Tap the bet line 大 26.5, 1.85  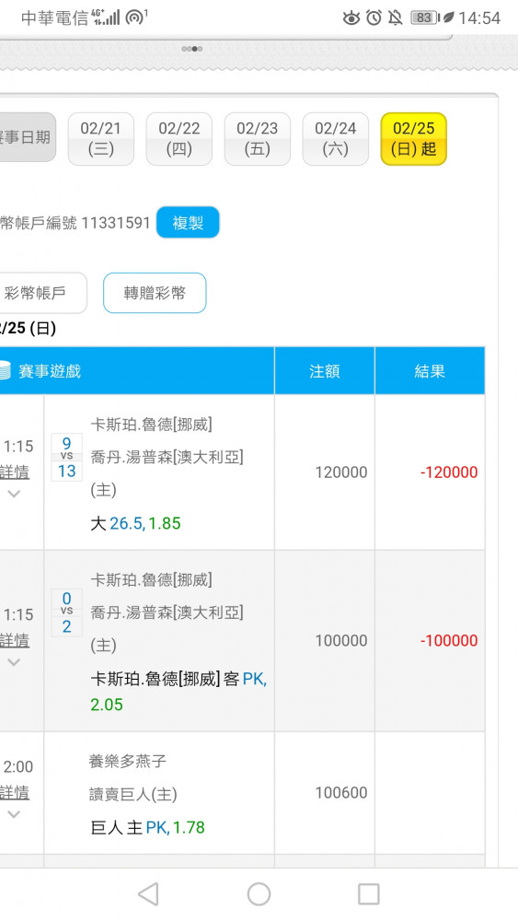click(135, 523)
